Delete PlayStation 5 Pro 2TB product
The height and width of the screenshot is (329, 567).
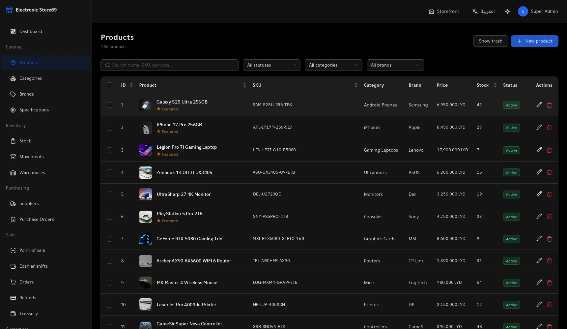[x=549, y=217]
